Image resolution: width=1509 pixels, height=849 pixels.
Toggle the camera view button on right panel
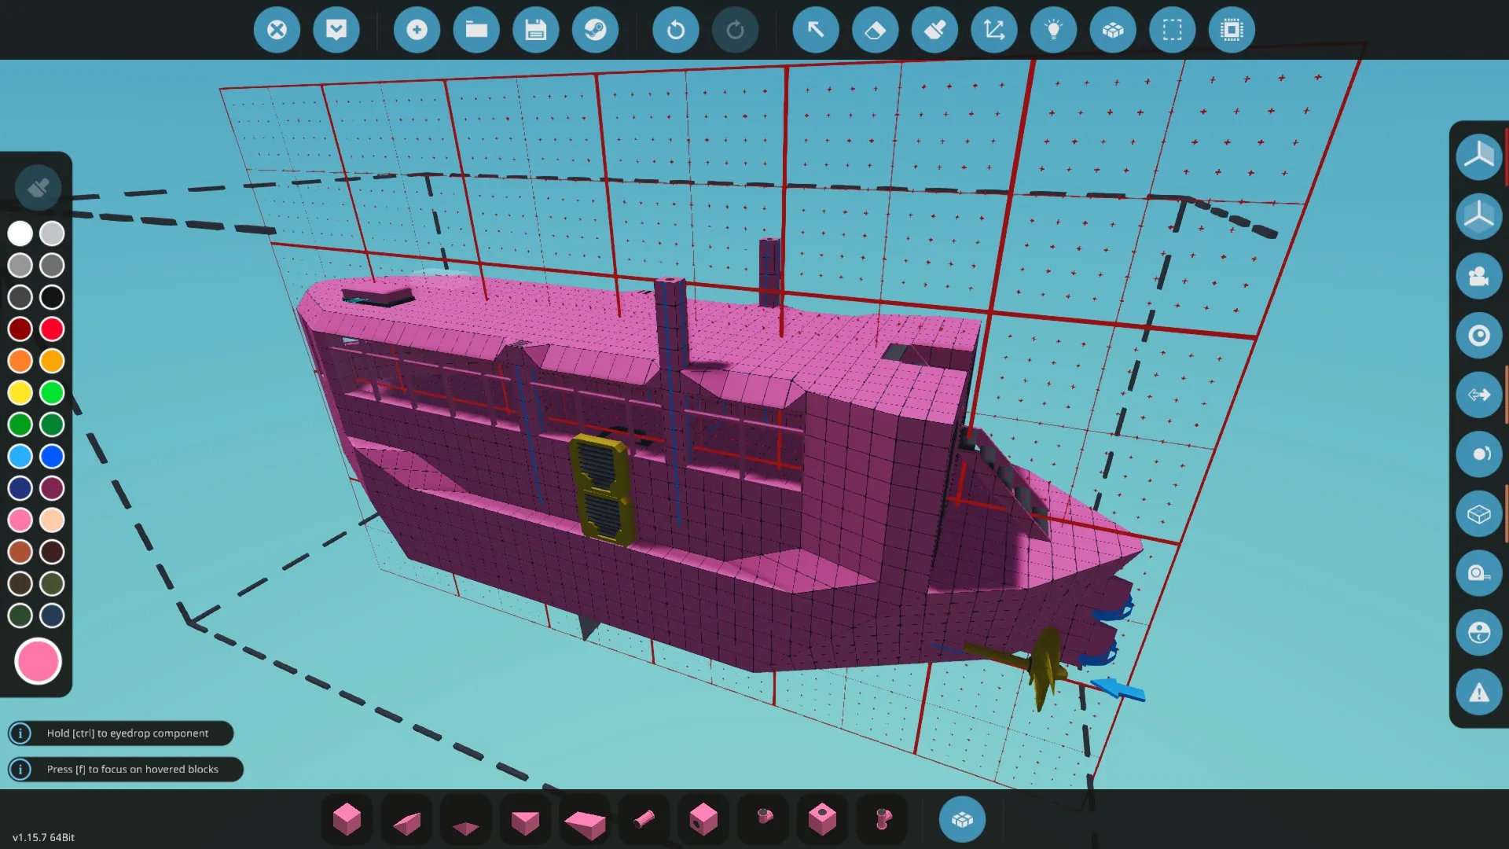(x=1478, y=277)
